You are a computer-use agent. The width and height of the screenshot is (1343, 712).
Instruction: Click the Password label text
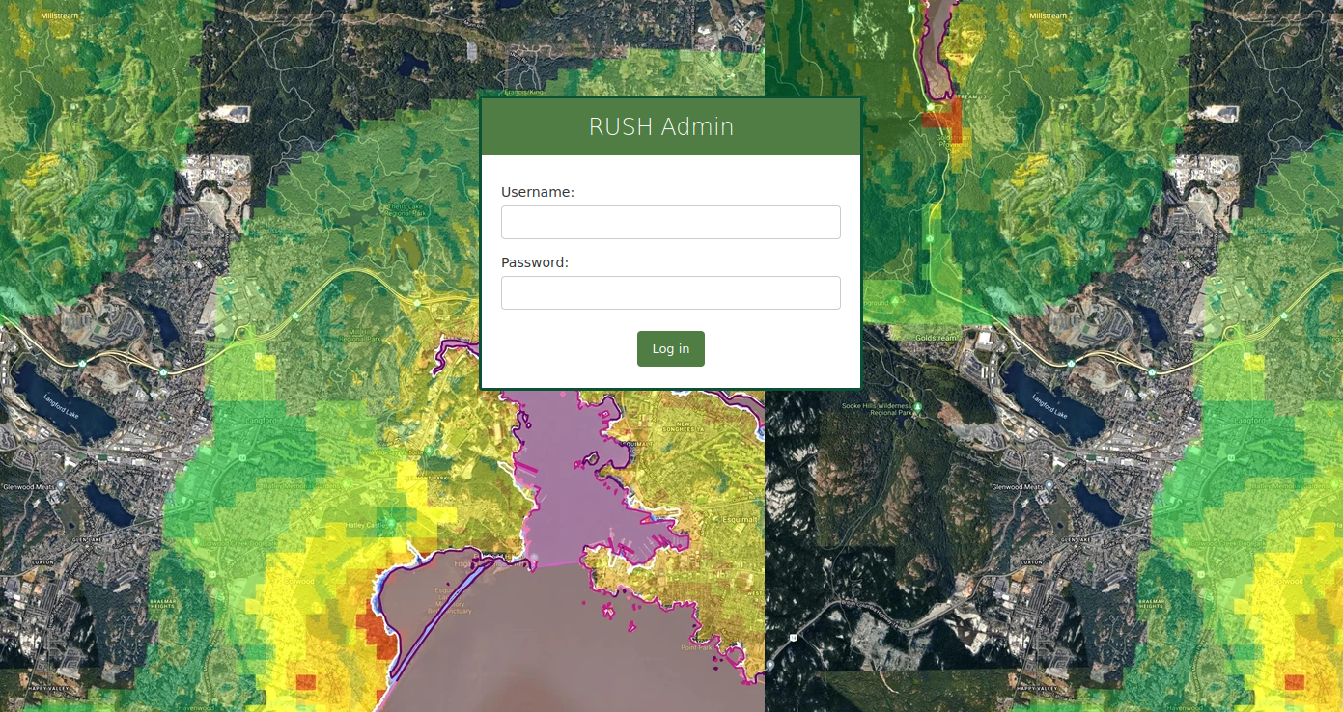point(534,262)
